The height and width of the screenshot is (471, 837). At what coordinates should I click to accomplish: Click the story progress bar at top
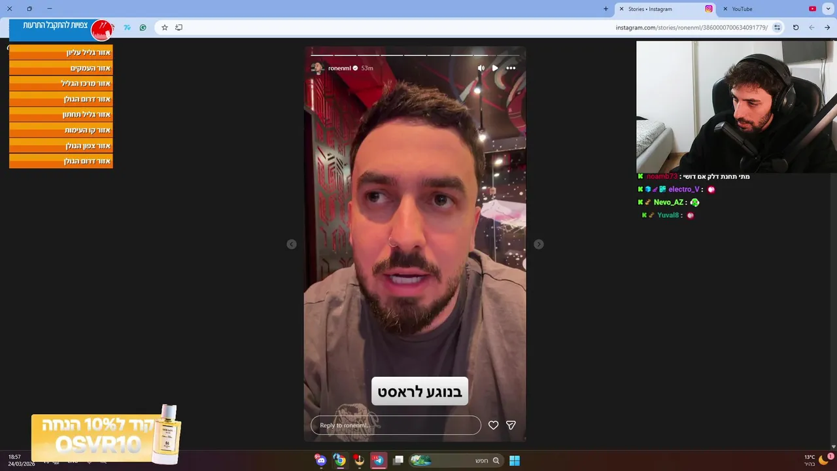point(415,55)
